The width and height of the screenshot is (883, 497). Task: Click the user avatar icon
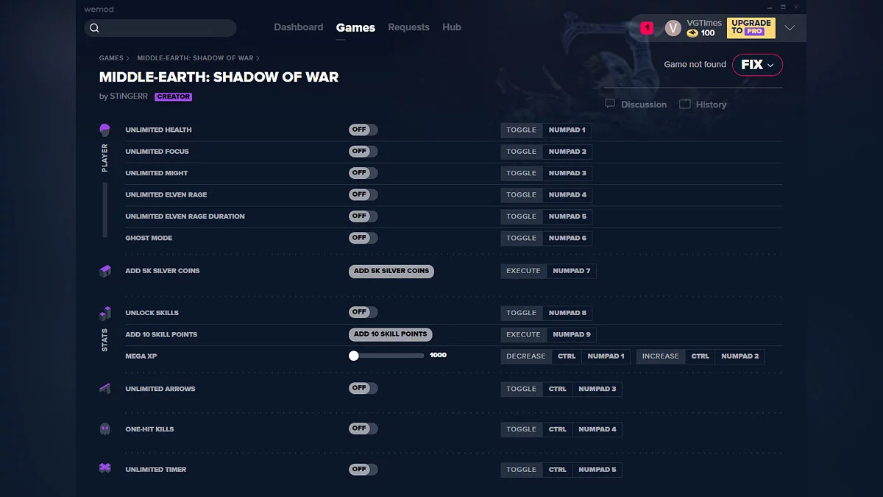tap(673, 28)
